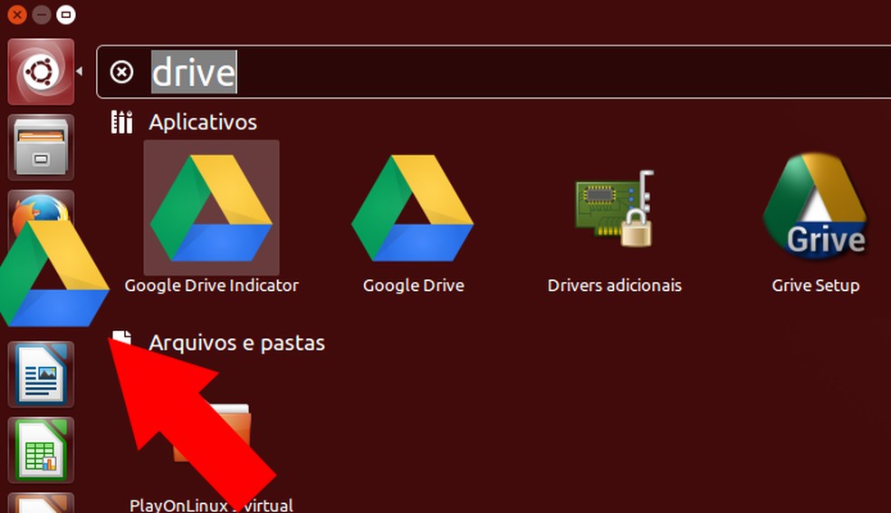891x513 pixels.
Task: Click the Google Drive Indicator label
Action: coord(211,286)
